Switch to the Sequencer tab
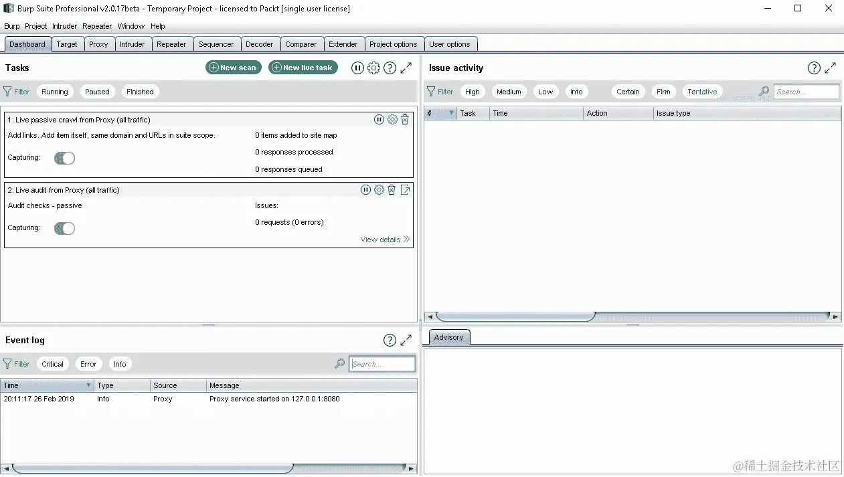This screenshot has width=844, height=477. coord(216,44)
